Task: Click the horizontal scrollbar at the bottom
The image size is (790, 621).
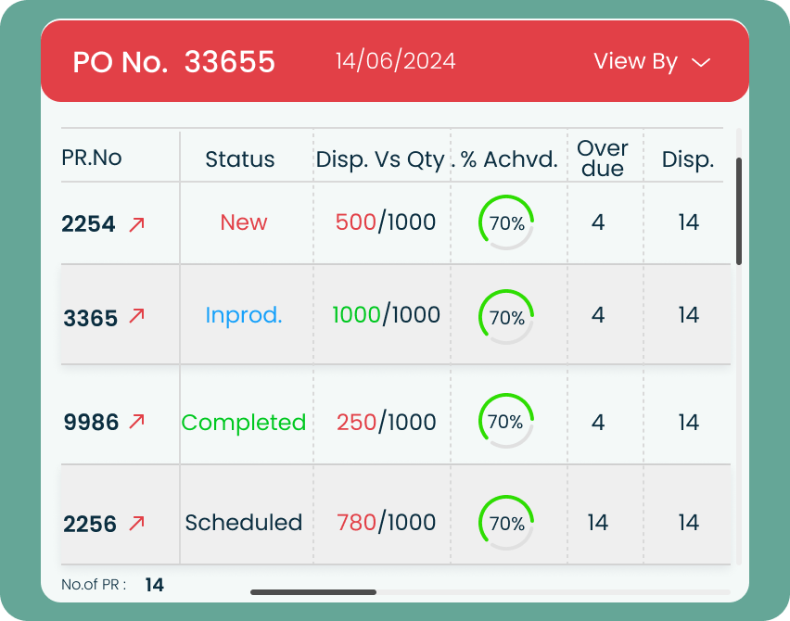Action: (313, 591)
